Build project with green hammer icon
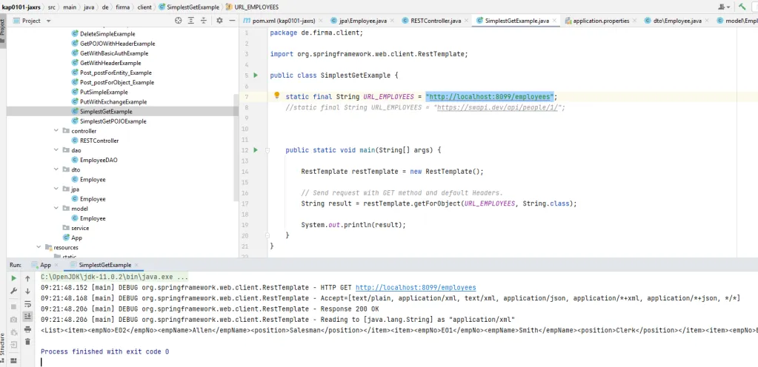The image size is (758, 367). coord(742,7)
